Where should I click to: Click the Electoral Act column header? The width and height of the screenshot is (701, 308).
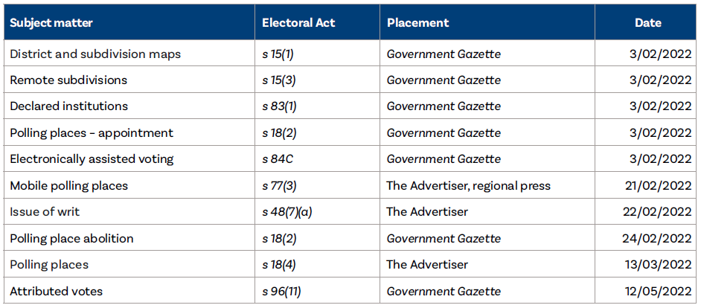(x=298, y=22)
